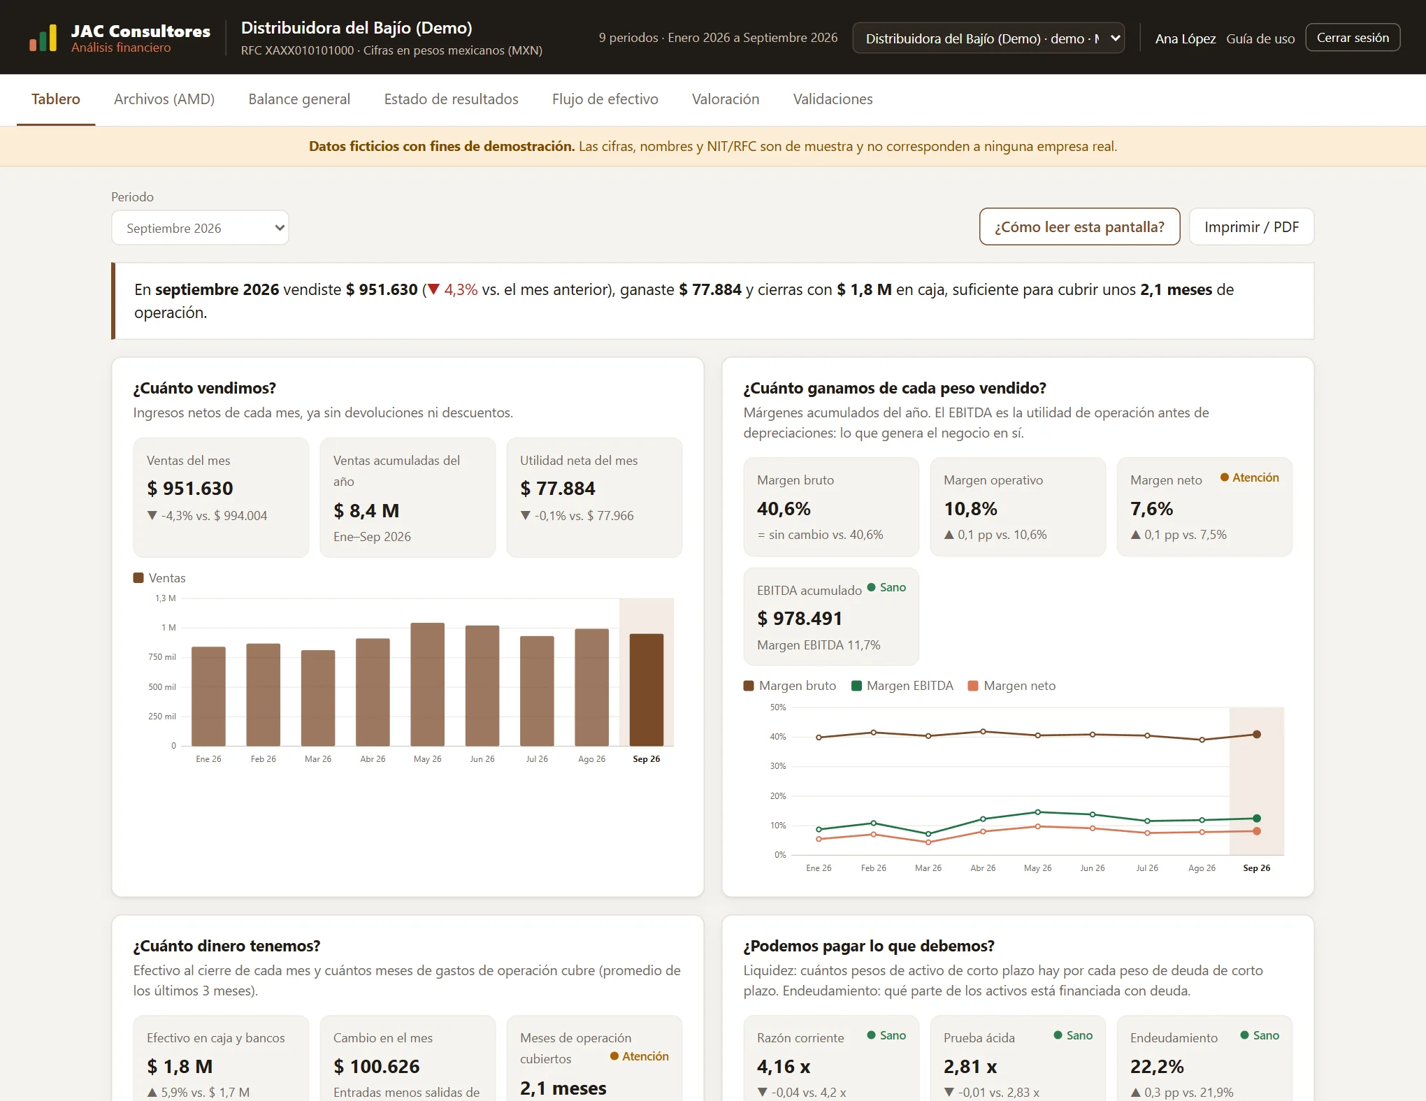The image size is (1426, 1101).
Task: Switch to the Validaciones tab
Action: click(x=833, y=99)
